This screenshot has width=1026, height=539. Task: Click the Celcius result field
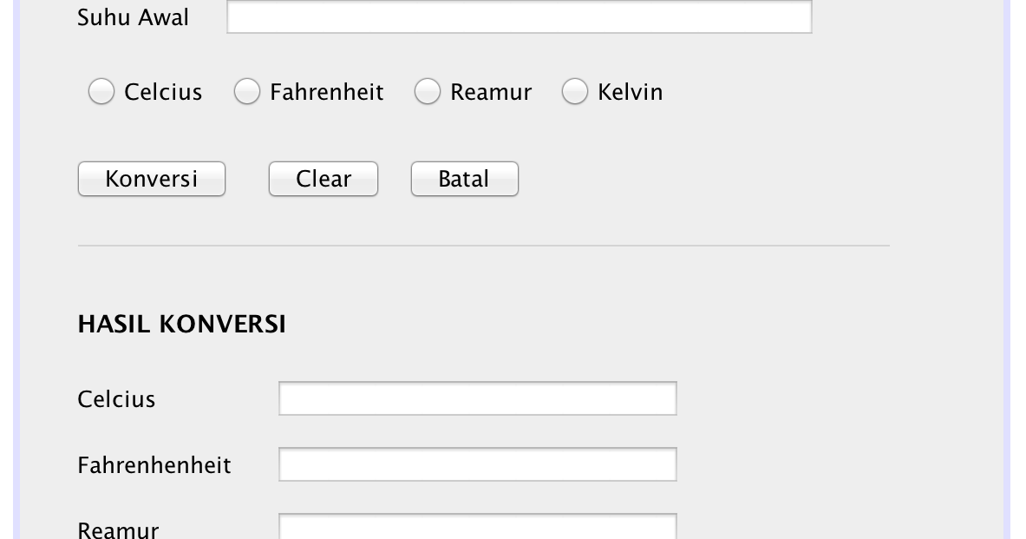pyautogui.click(x=476, y=398)
